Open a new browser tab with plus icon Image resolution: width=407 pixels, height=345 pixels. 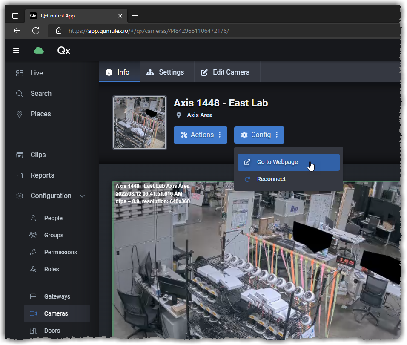point(135,16)
